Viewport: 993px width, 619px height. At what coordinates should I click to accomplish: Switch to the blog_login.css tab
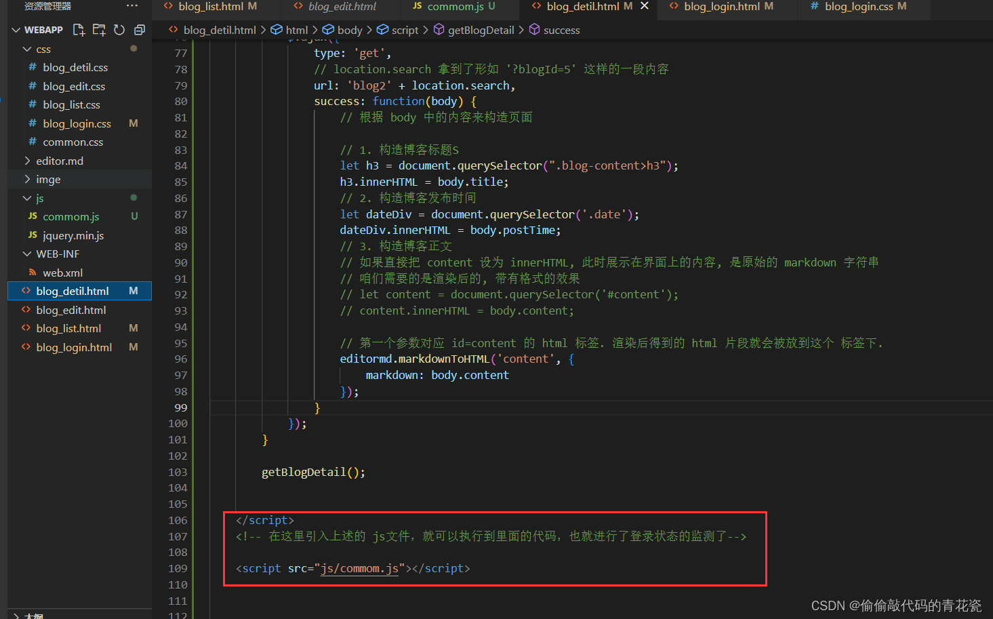click(858, 6)
